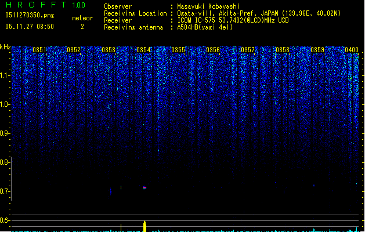The width and height of the screenshot is (365, 232).
Task: Click the 1.0 kHz axis label
Action: 5,104
